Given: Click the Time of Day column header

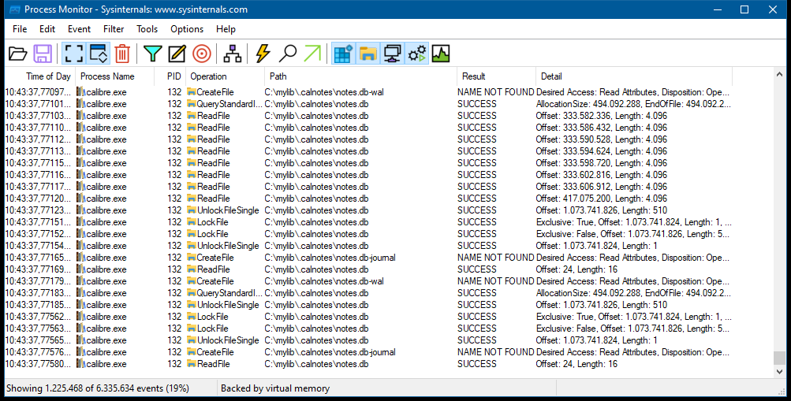Looking at the screenshot, I should (40, 76).
